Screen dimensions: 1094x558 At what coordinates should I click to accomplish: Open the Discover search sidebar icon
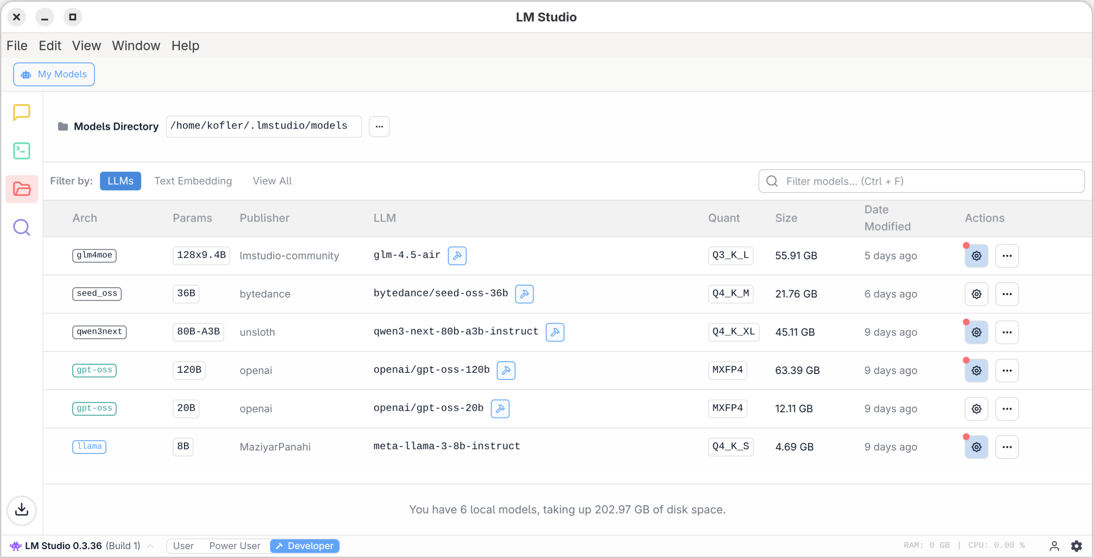click(x=21, y=228)
